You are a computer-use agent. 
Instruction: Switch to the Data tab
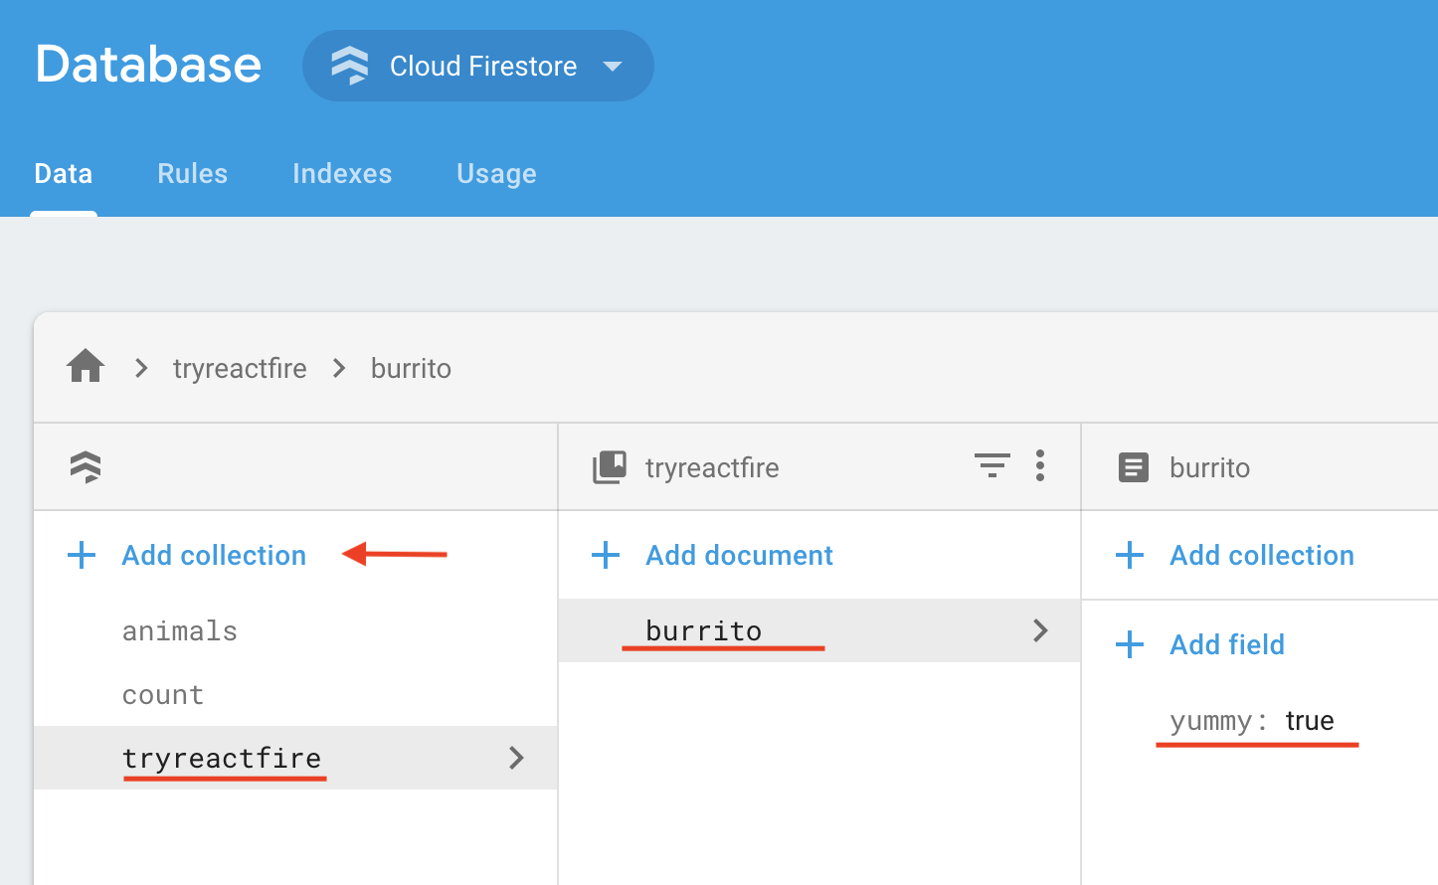pos(64,174)
